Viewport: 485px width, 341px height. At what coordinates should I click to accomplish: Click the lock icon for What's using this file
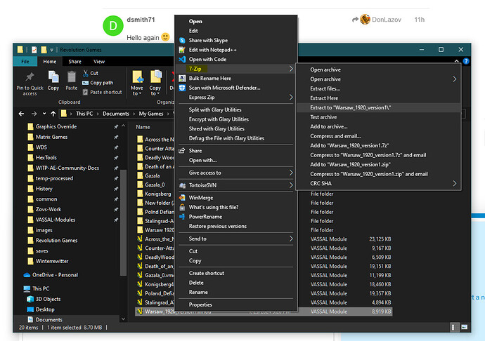coord(182,207)
